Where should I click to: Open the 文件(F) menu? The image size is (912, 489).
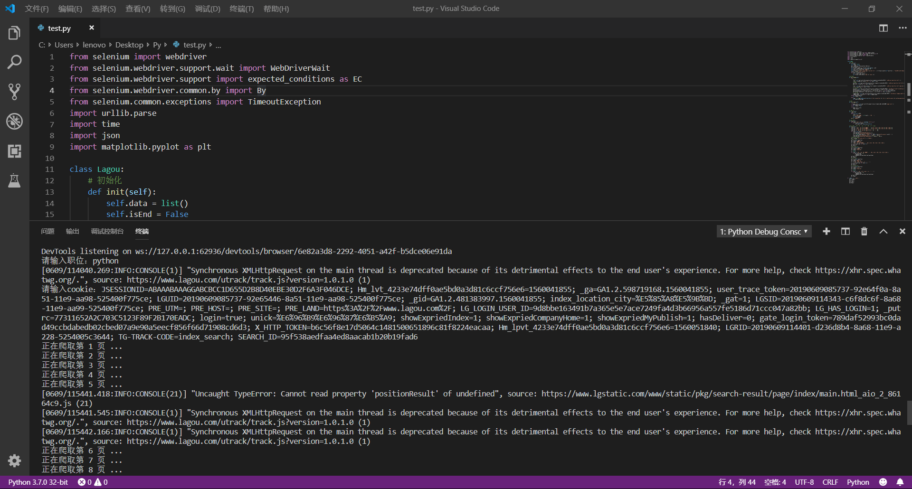click(37, 9)
